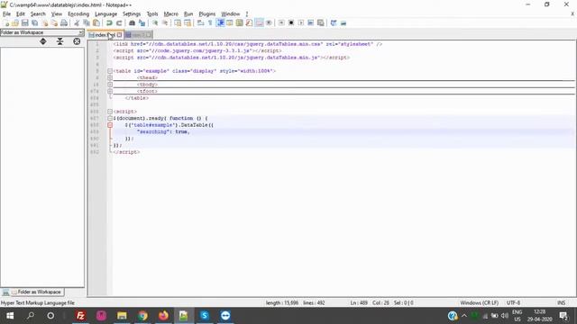Viewport: 577px width, 324px height.
Task: Click the Copy toolbar icon
Action: click(x=87, y=22)
